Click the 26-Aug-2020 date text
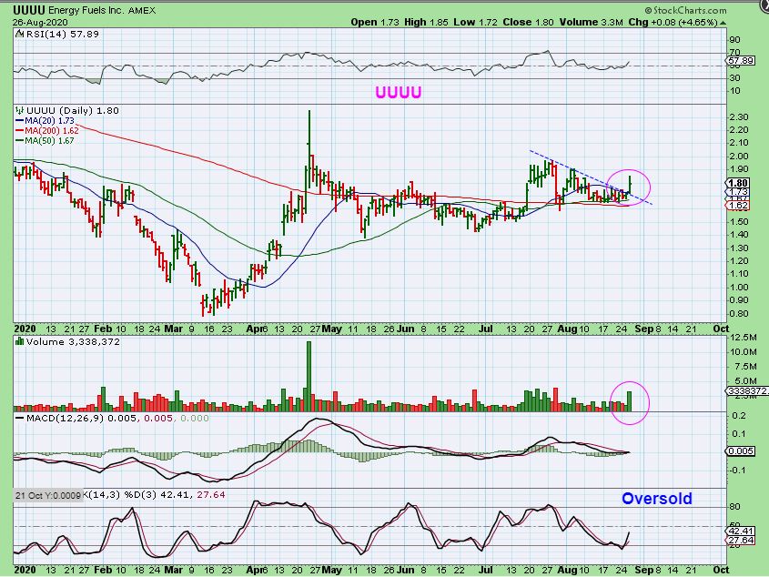This screenshot has width=769, height=577. [40, 23]
